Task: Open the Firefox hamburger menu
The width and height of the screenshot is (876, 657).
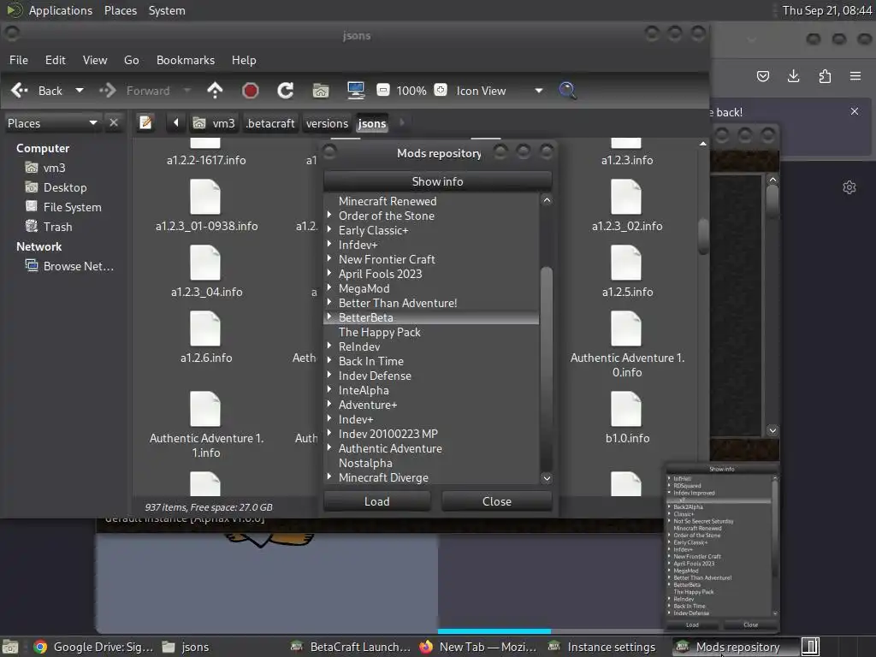Action: pos(855,76)
